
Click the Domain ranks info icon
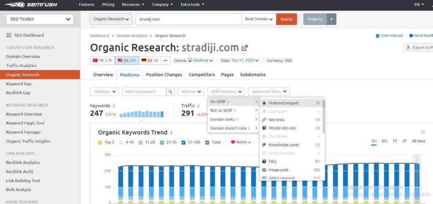(x=237, y=119)
